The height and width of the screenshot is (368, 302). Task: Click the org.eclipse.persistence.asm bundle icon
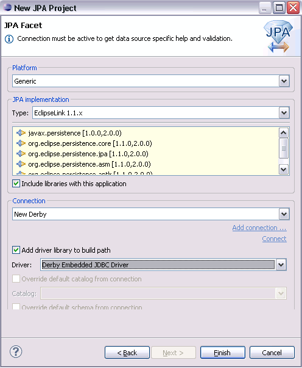(21, 164)
